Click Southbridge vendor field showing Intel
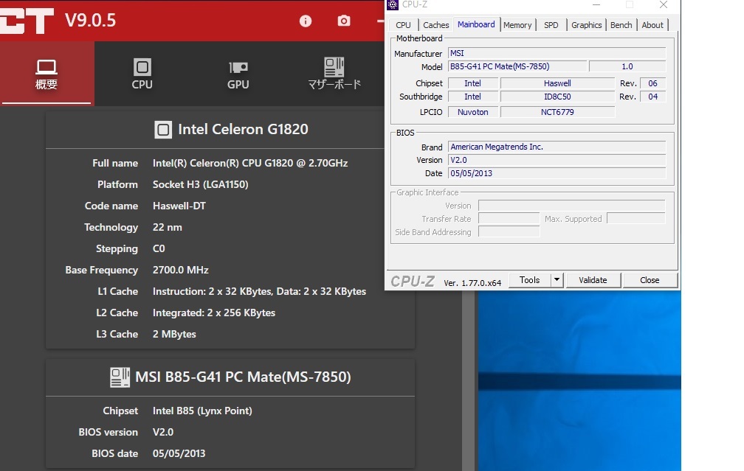Viewport: 744px width, 471px height. point(472,97)
